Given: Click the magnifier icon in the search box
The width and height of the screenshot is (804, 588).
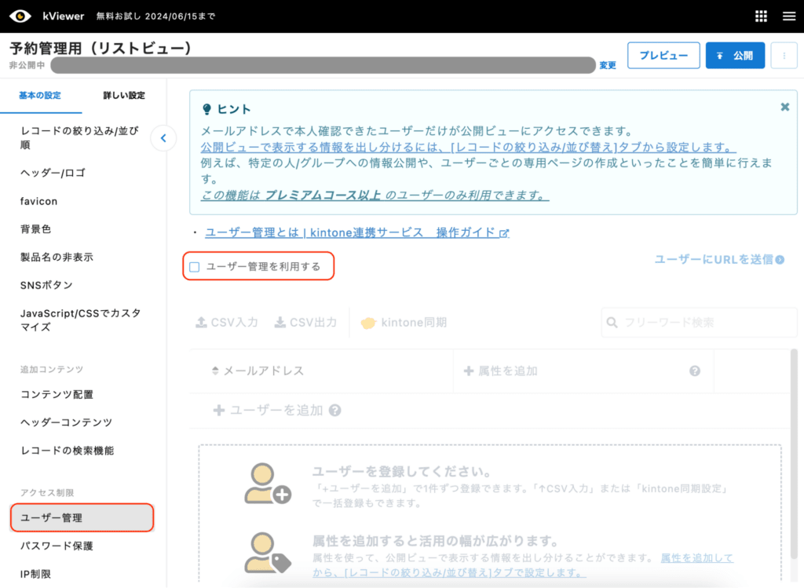Looking at the screenshot, I should 612,322.
